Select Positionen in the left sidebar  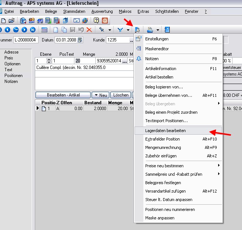[14, 76]
